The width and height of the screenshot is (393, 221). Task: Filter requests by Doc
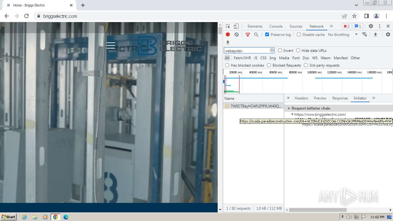306,58
